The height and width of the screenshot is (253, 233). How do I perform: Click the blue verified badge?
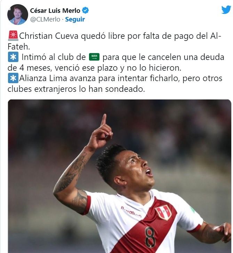[x=85, y=10]
